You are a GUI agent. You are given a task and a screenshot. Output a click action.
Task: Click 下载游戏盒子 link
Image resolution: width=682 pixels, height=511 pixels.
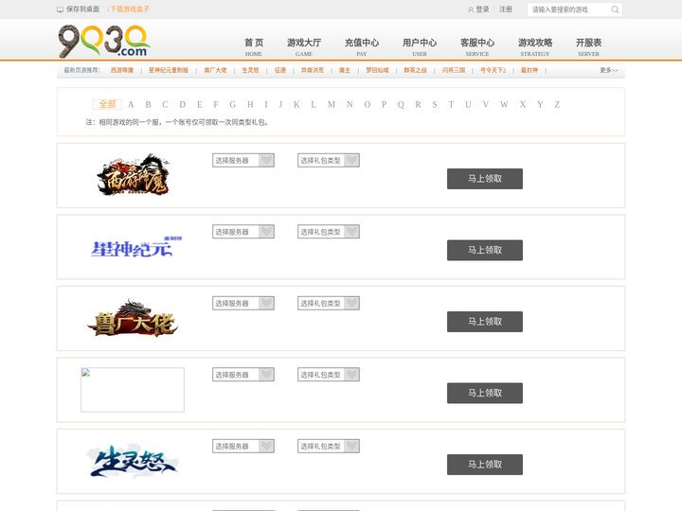129,9
